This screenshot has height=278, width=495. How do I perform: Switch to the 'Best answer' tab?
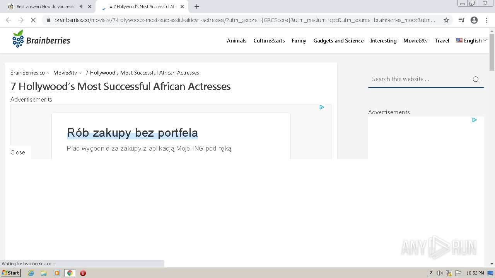click(46, 7)
